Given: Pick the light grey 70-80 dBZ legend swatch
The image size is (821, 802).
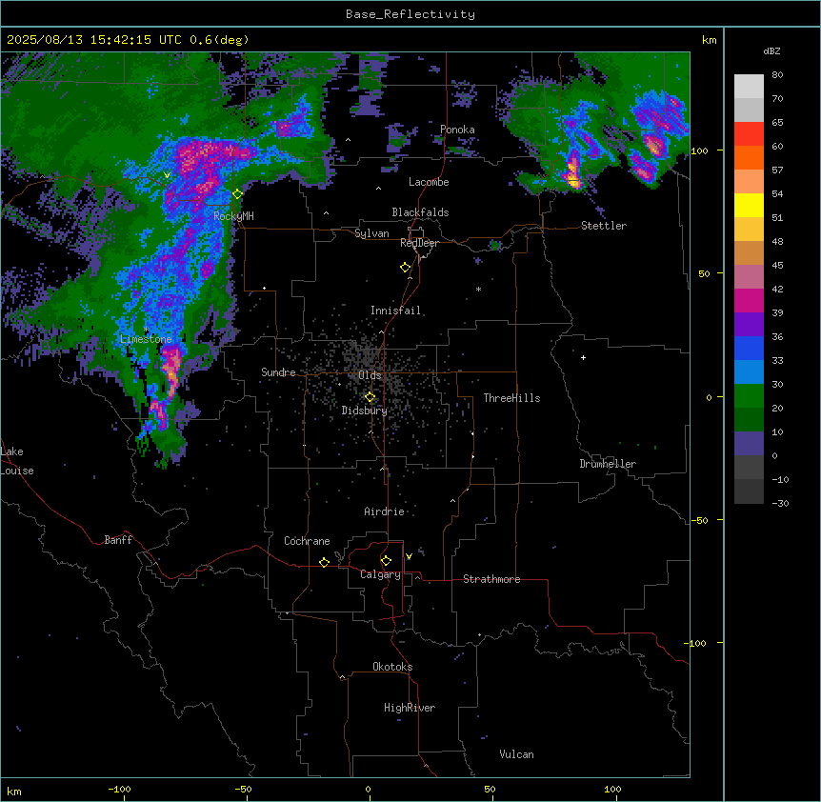Looking at the screenshot, I should 749,87.
